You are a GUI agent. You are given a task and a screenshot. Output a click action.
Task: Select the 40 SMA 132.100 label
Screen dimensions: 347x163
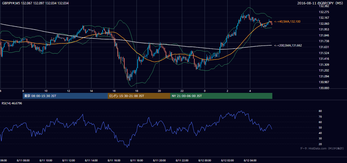click(x=287, y=21)
